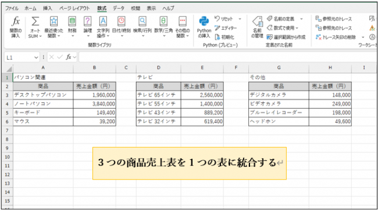The image size is (378, 211).
Task: Switch to the Insert (挿入) tab
Action: (x=48, y=8)
